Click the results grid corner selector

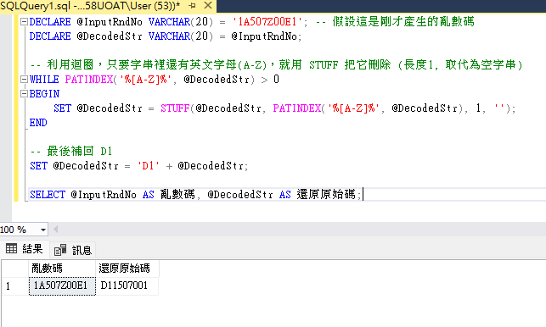tap(15, 269)
